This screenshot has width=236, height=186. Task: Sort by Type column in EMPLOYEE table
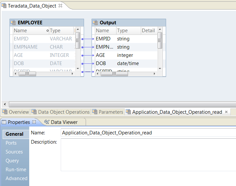point(61,31)
